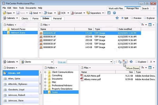Click the Save disk icon

coord(18,13)
